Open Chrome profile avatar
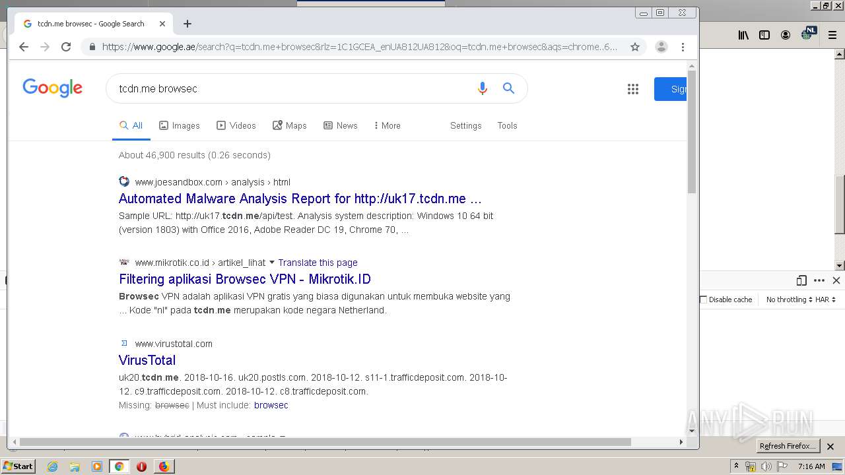Viewport: 845px width, 475px height. click(x=661, y=47)
